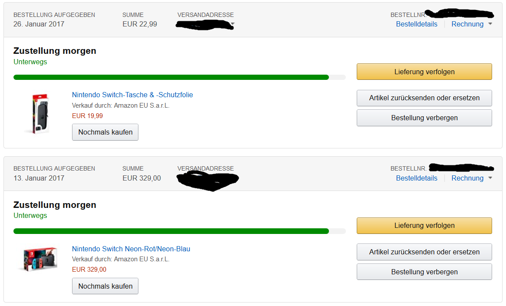View Bestelldetails for the 26. Januar order
The width and height of the screenshot is (506, 306).
(417, 24)
